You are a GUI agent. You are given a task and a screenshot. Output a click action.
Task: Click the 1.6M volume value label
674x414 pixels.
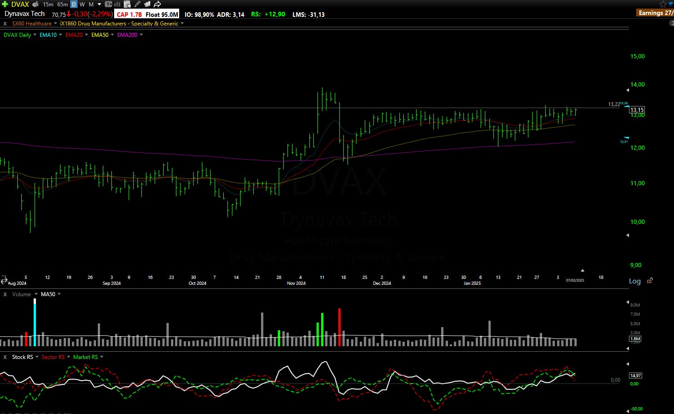(635, 338)
